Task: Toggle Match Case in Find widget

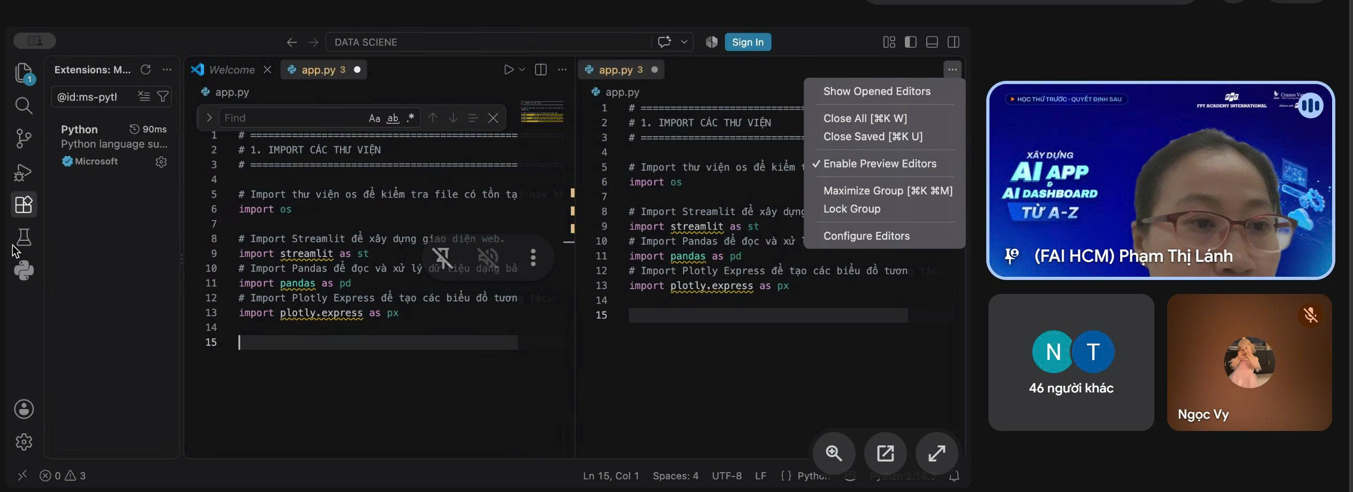Action: click(374, 118)
